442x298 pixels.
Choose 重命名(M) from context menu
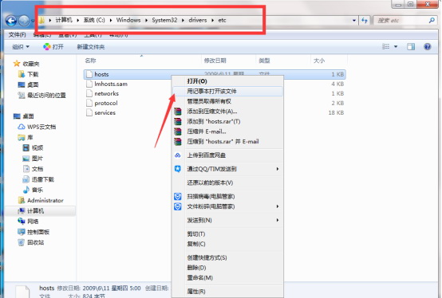click(227, 278)
